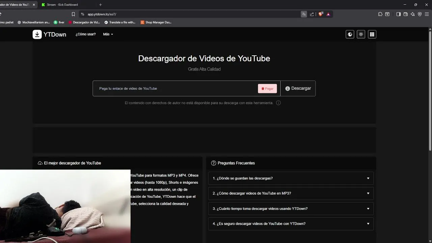Image resolution: width=432 pixels, height=243 pixels.
Task: Open the browser extensions puzzle icon
Action: (x=380, y=14)
